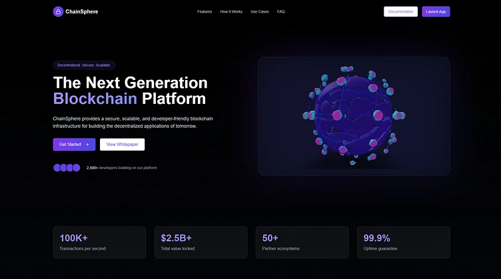The height and width of the screenshot is (279, 501).
Task: Click the ChainSphere lock logo icon
Action: click(x=58, y=11)
